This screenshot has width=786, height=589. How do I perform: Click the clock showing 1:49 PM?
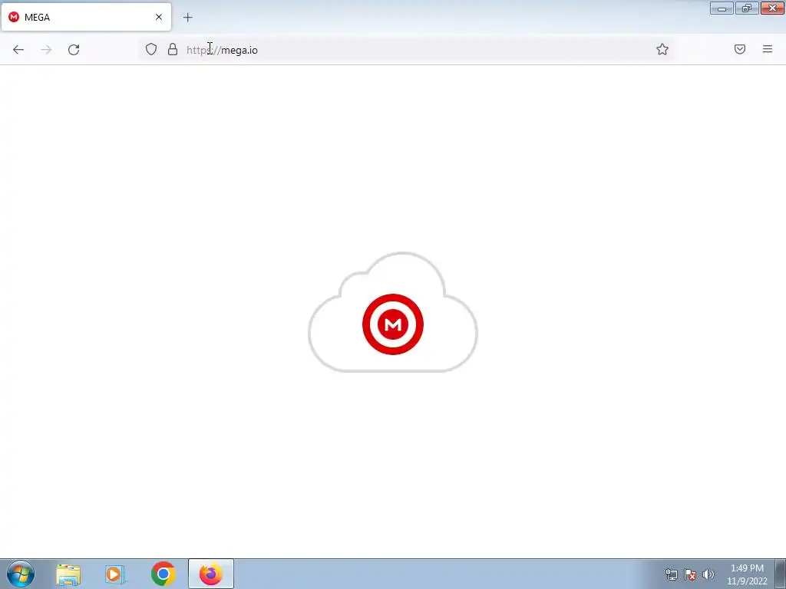pyautogui.click(x=747, y=574)
